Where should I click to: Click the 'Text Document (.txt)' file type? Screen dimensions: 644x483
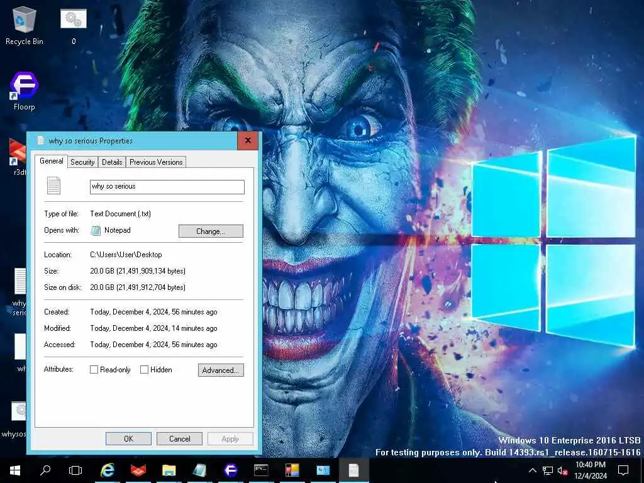click(120, 214)
